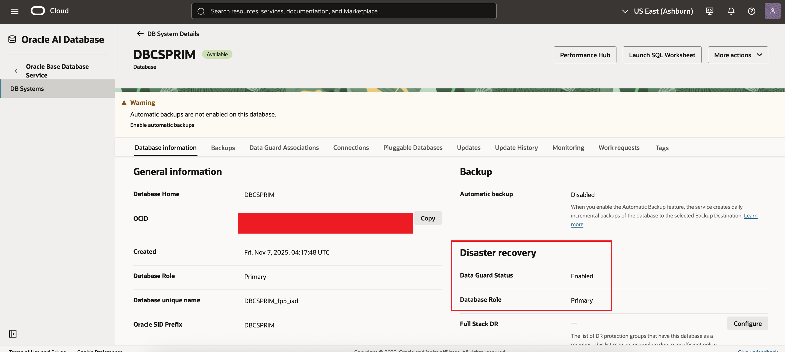Viewport: 785px width, 352px height.
Task: Click Enable automatic backups link
Action: click(x=162, y=125)
